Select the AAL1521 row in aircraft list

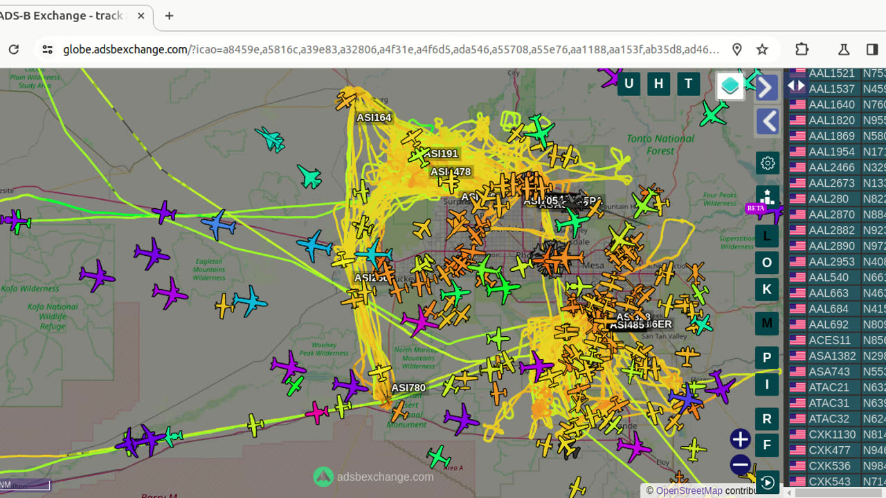click(x=836, y=73)
